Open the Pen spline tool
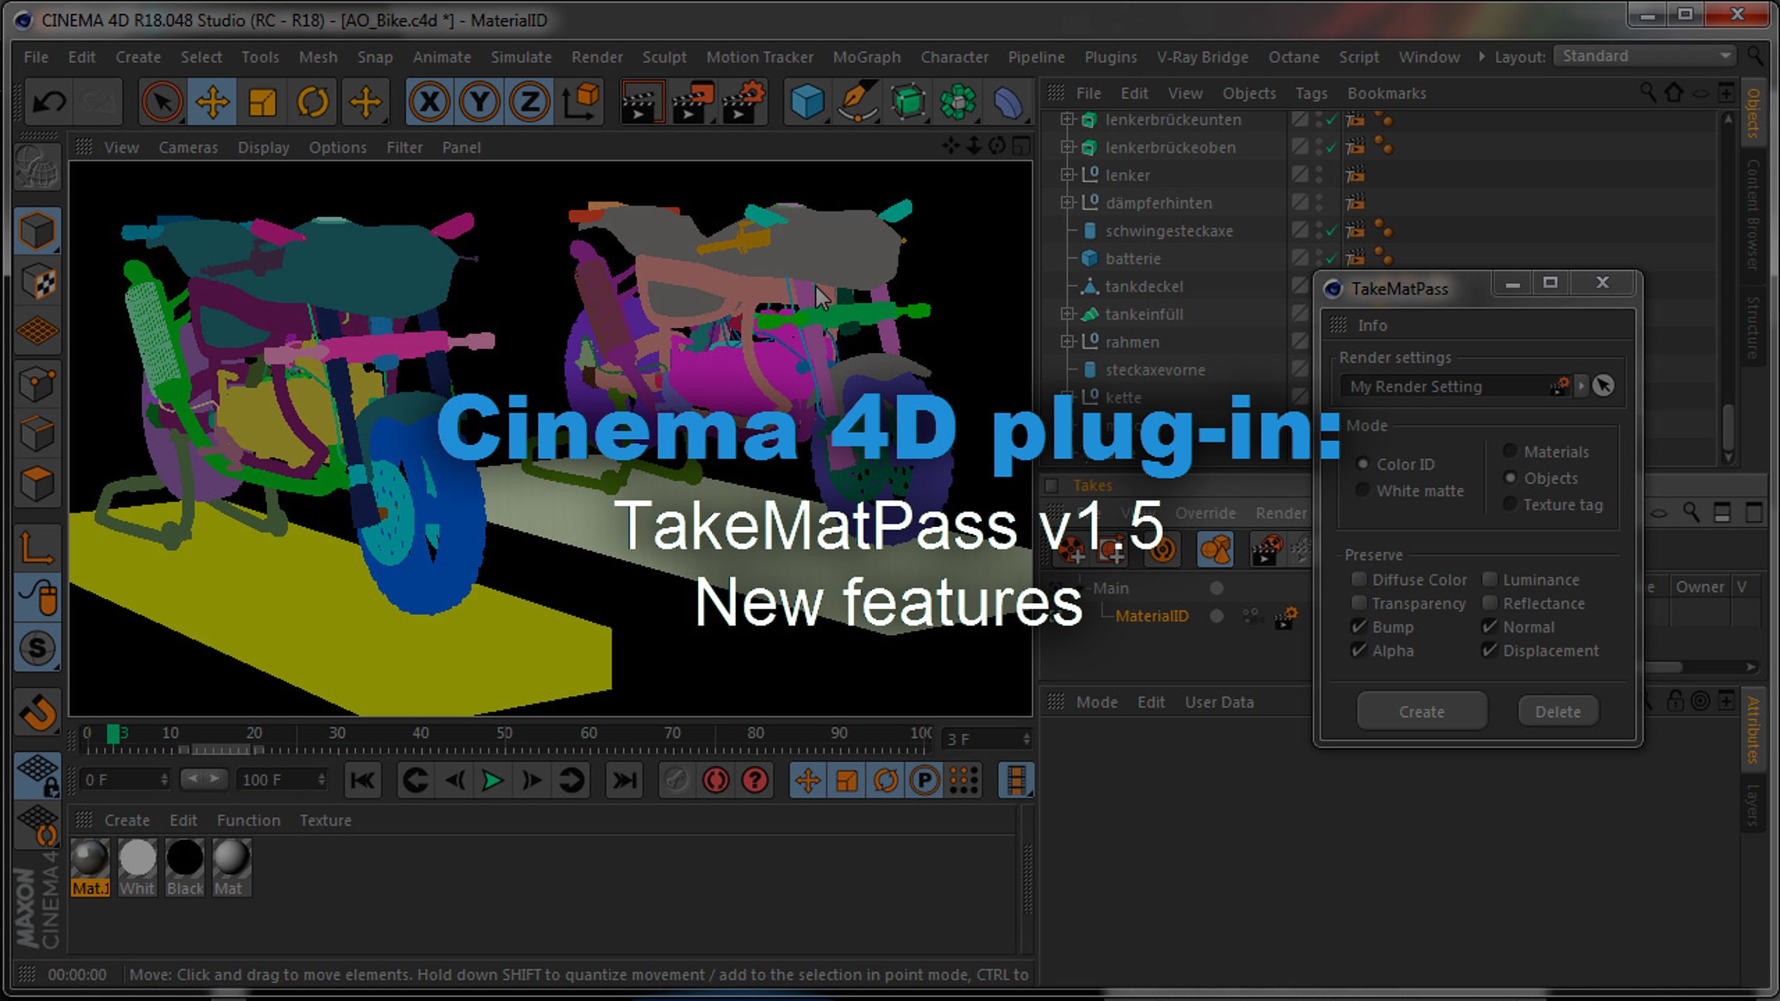Viewport: 1780px width, 1001px height. (x=857, y=102)
